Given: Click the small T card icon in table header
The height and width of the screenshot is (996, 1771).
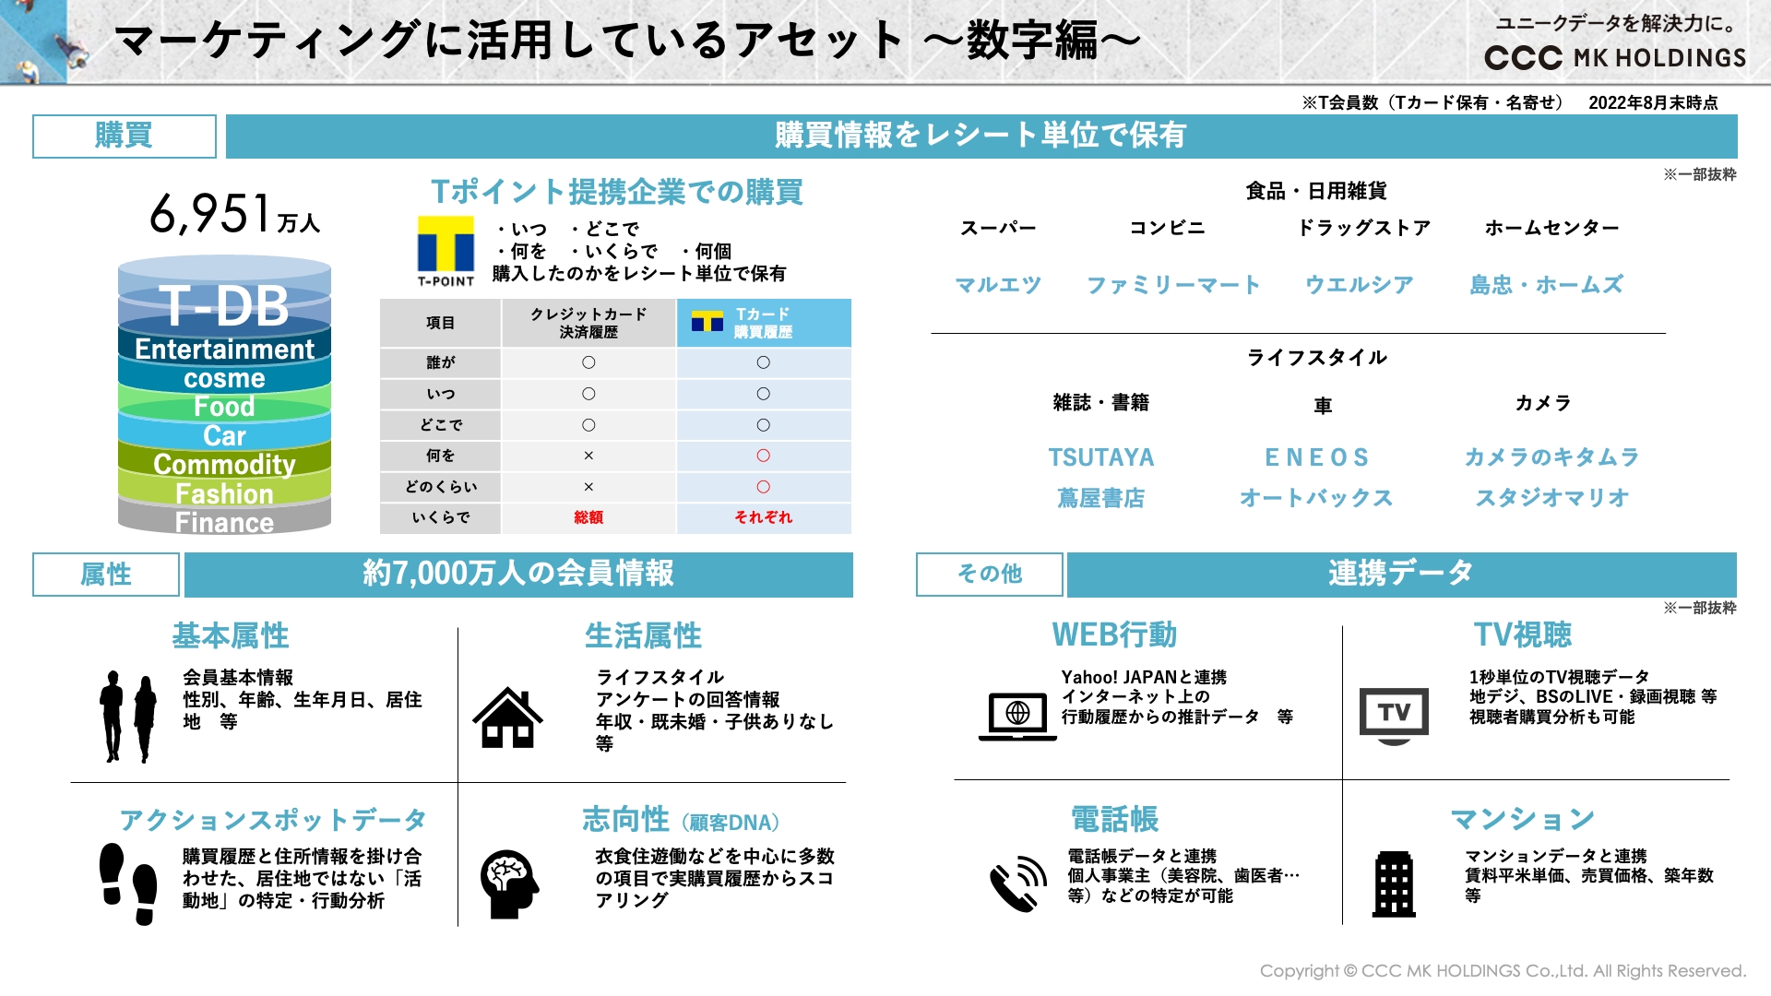Looking at the screenshot, I should 707,322.
